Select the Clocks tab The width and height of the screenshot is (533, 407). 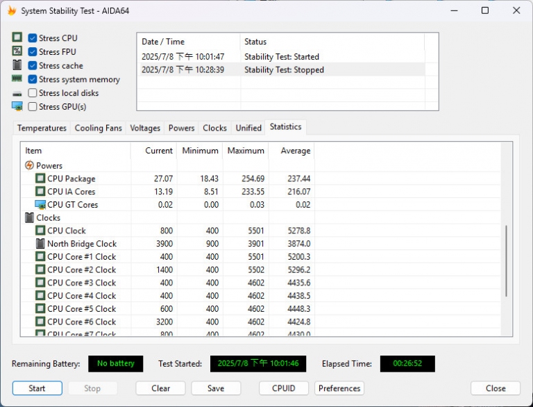coord(214,128)
